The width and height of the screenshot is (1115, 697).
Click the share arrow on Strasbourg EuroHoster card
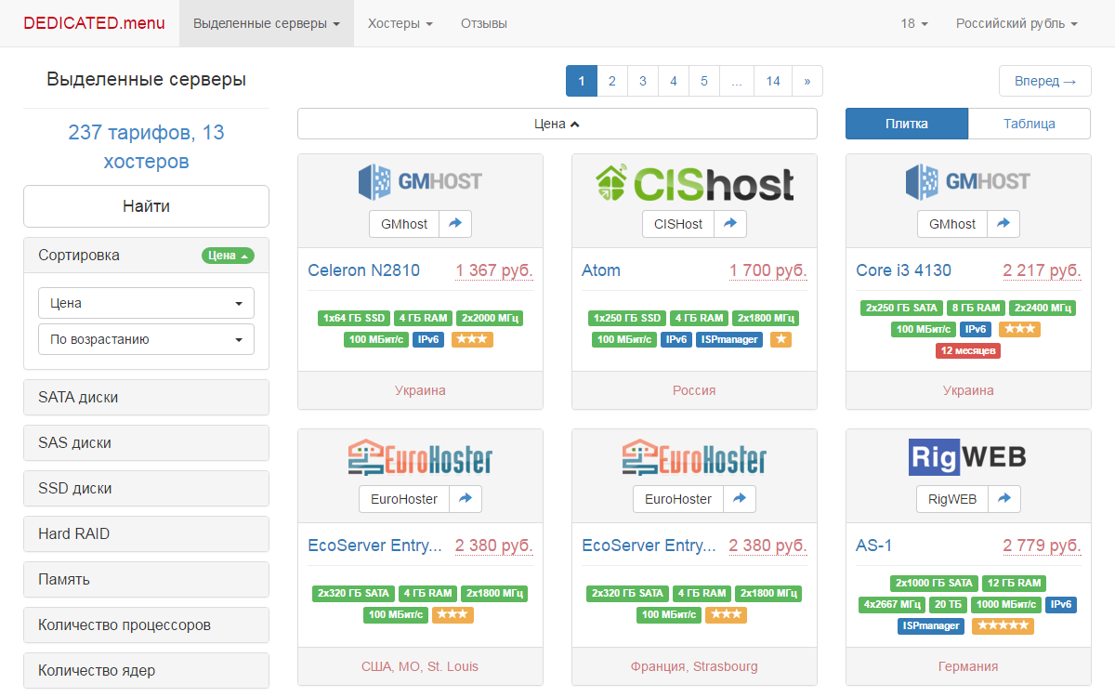pos(740,499)
